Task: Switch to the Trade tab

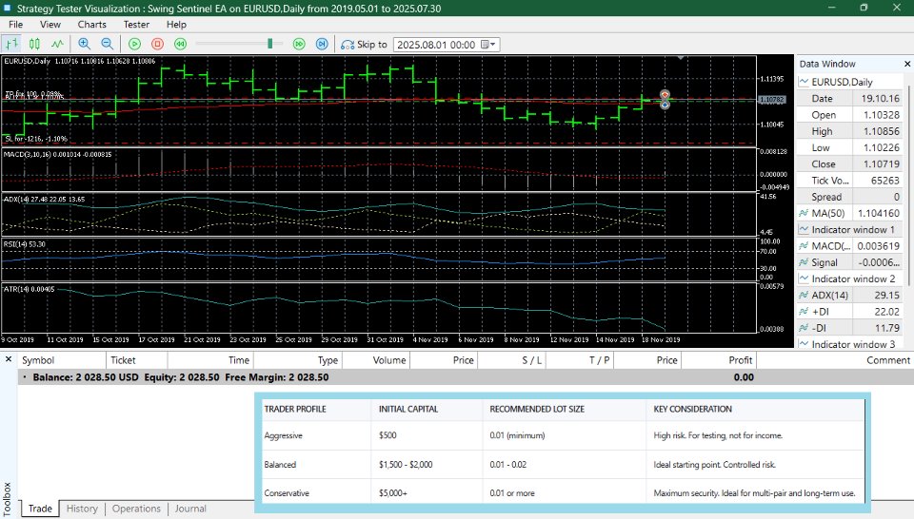Action: tap(40, 509)
